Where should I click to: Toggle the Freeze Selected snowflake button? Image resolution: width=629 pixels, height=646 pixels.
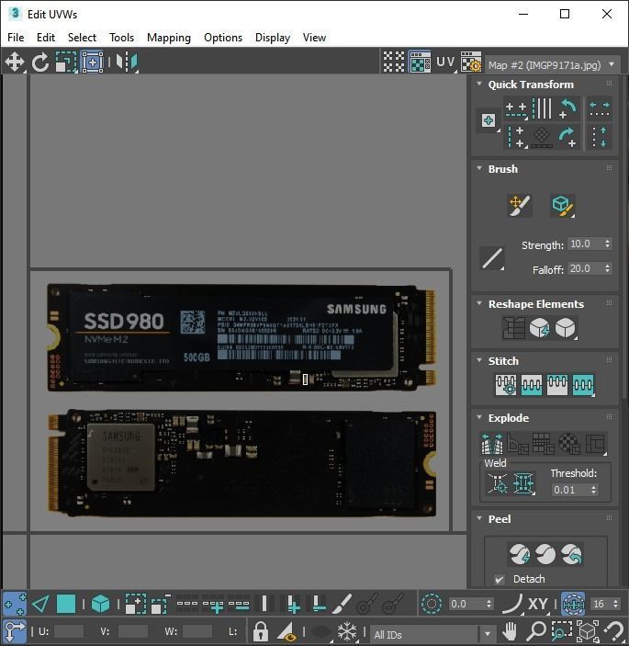coord(347,631)
